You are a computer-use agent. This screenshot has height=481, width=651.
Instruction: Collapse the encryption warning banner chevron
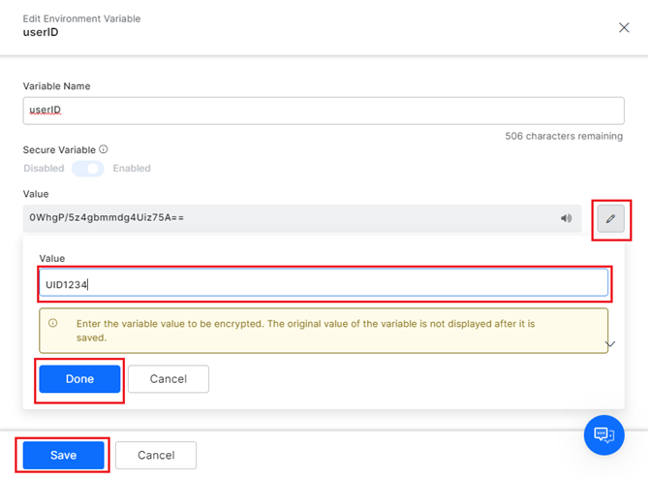[x=610, y=344]
